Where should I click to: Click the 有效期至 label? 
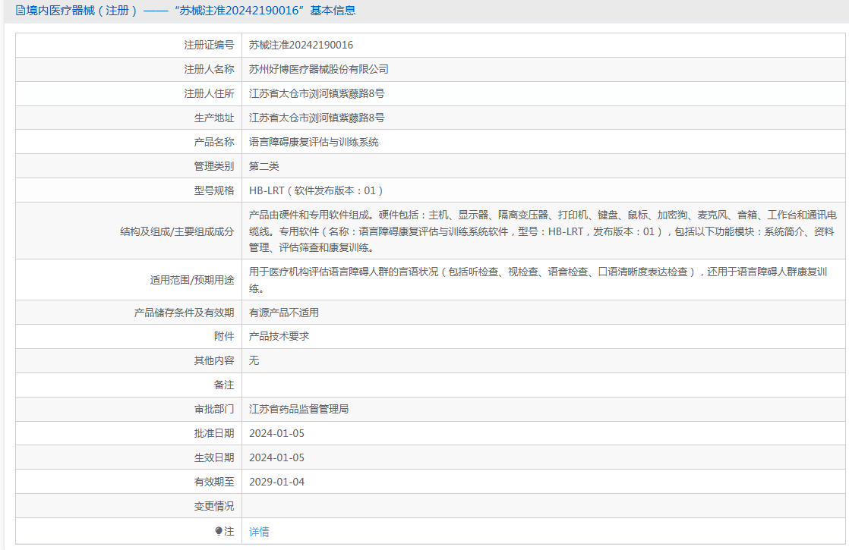tap(214, 482)
